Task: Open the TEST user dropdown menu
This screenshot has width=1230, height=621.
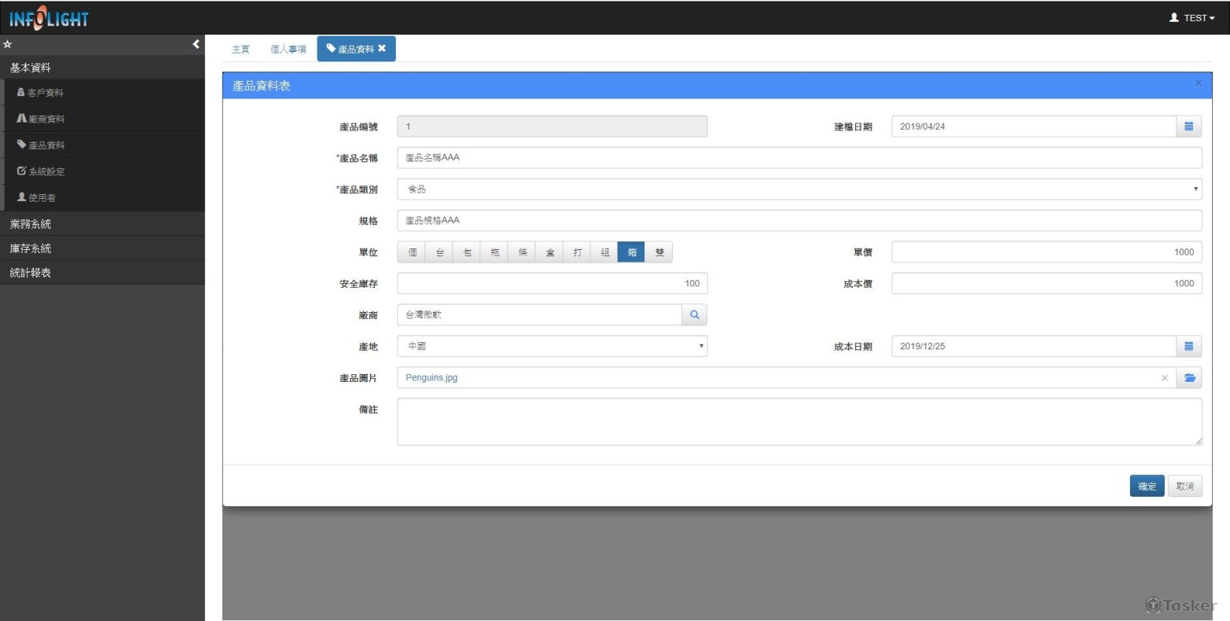Action: 1193,18
